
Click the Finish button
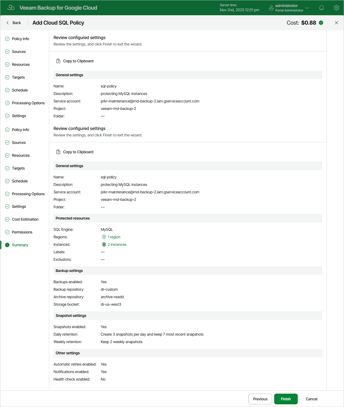(x=286, y=399)
